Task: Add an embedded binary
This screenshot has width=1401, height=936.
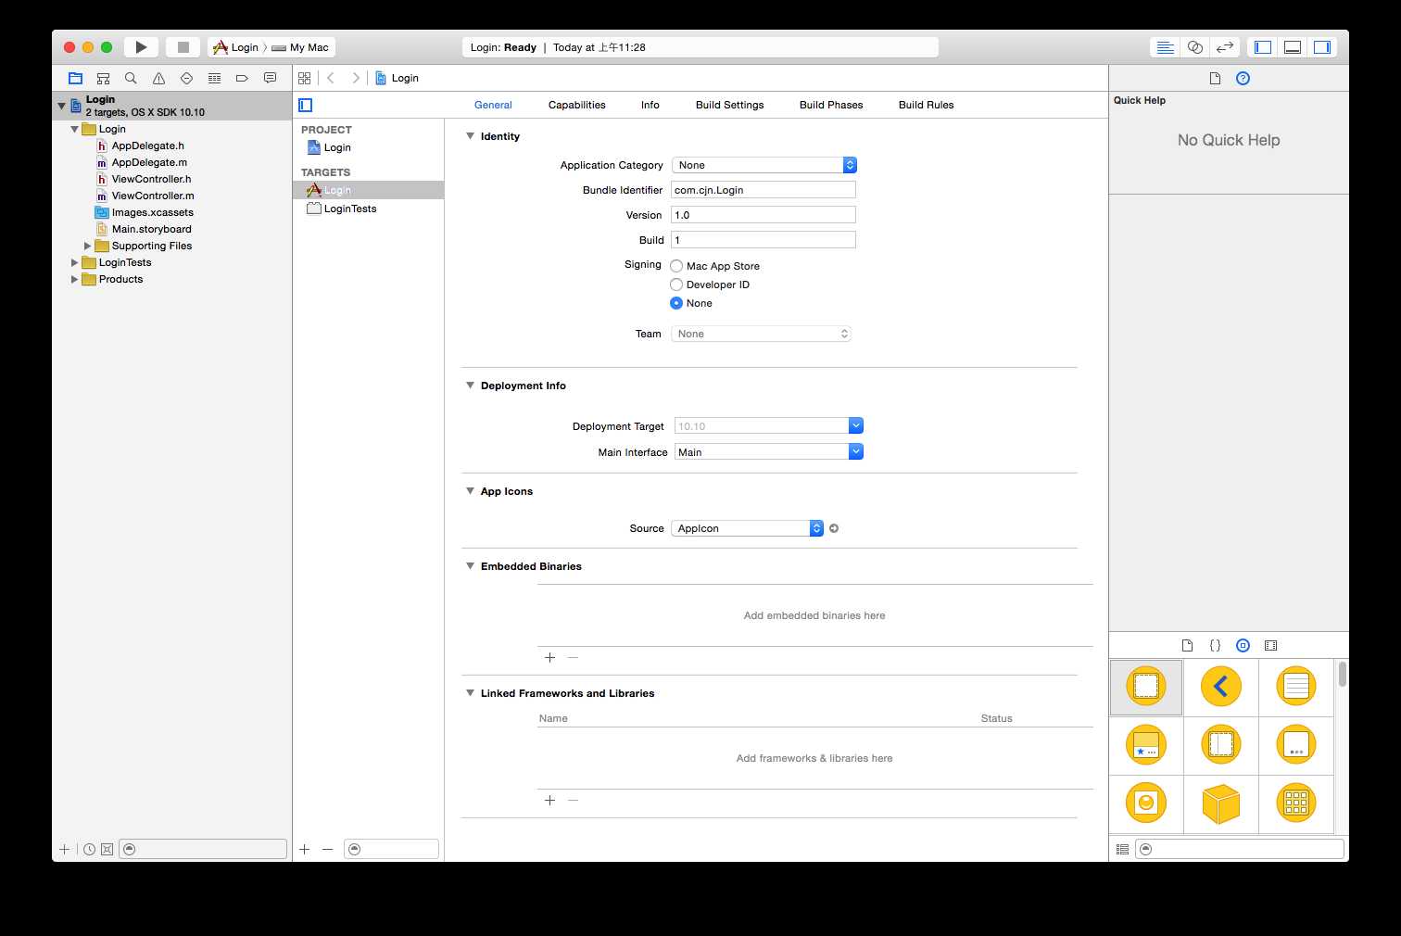Action: click(549, 657)
